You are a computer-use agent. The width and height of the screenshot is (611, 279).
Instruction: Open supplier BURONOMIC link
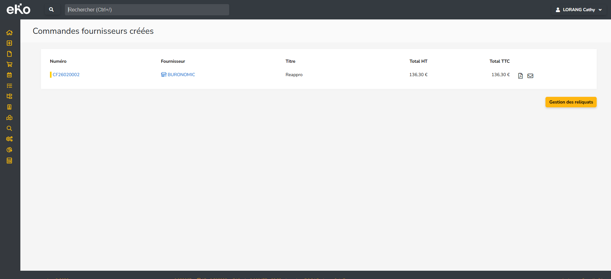coord(181,75)
